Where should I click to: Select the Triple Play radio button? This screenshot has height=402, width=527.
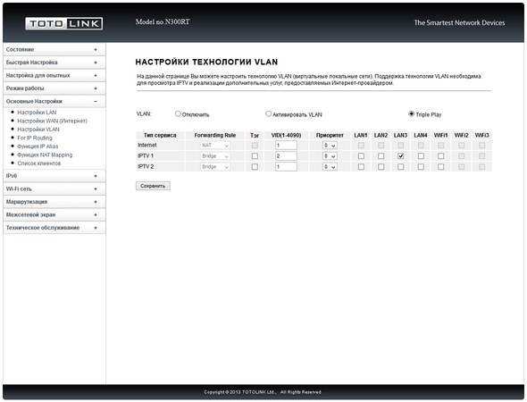click(411, 114)
